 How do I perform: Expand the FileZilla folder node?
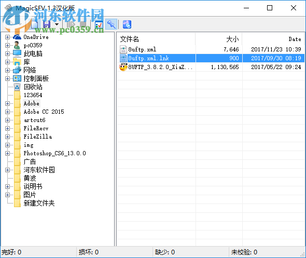[x=7, y=137]
